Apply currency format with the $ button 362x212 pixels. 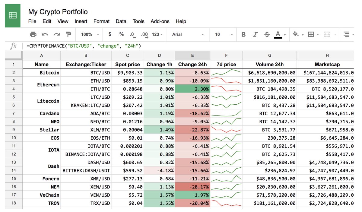click(110, 34)
